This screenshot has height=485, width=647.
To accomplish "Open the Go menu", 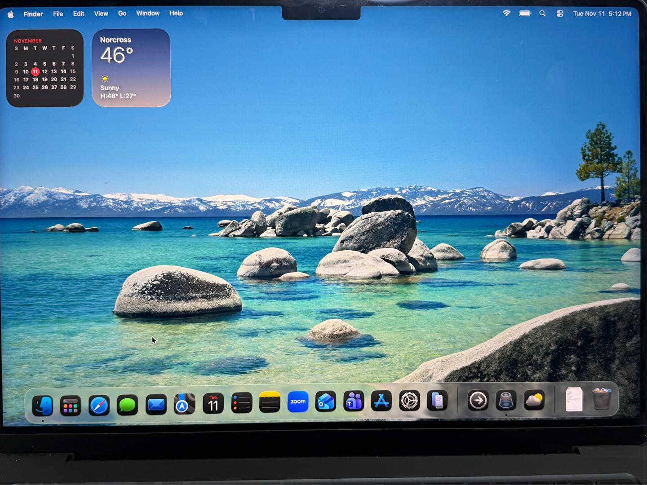I will 122,13.
